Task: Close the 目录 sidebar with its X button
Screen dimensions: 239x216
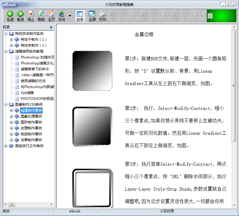Action: [x=51, y=27]
